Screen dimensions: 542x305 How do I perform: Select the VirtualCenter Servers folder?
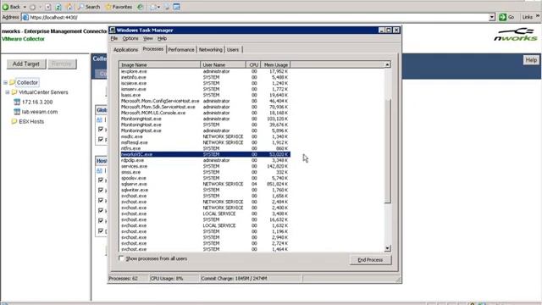43,92
